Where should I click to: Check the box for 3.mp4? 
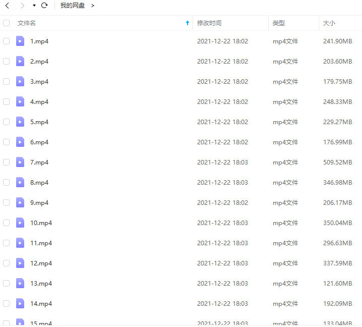point(6,81)
